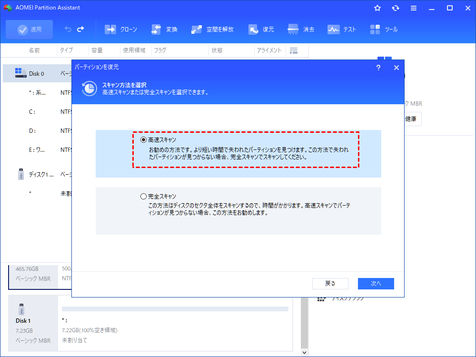Click the Free up space (空間を解放) icon
The height and width of the screenshot is (357, 476).
click(196, 30)
